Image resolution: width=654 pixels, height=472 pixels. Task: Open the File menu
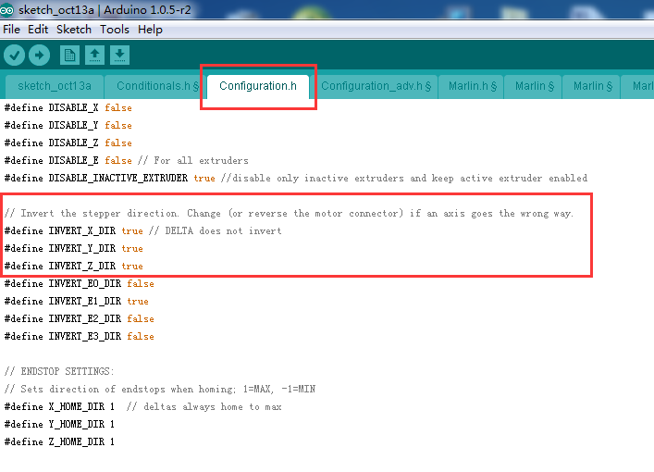click(11, 30)
